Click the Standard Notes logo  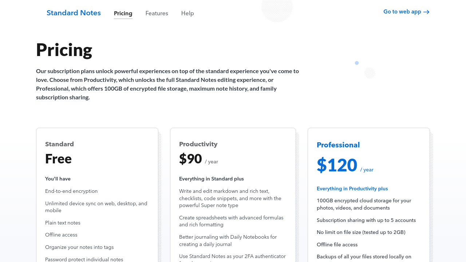(74, 13)
